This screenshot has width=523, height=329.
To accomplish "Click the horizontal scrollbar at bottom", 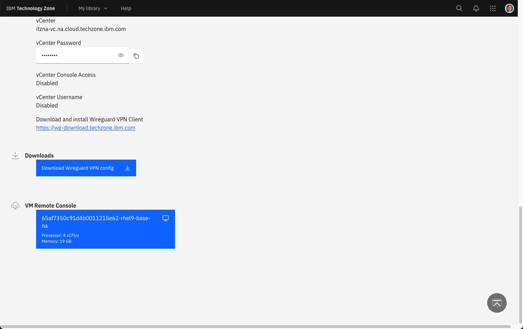I will 255,327.
